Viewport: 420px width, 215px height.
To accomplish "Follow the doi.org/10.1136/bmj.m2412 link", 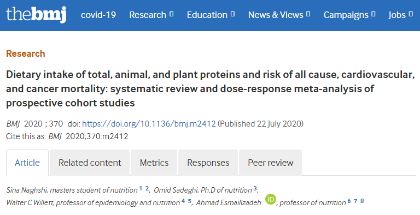I will click(149, 124).
